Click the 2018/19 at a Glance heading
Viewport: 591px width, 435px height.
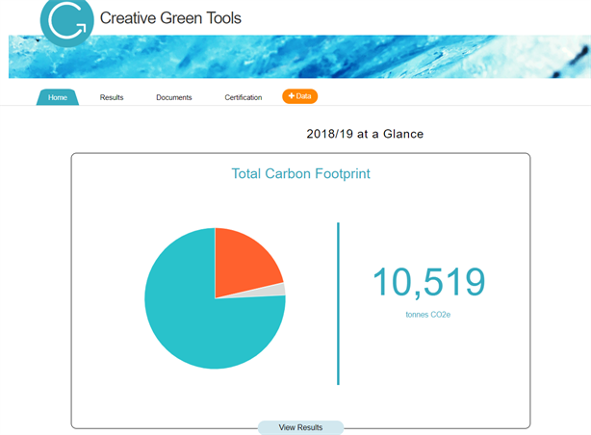[x=364, y=134]
